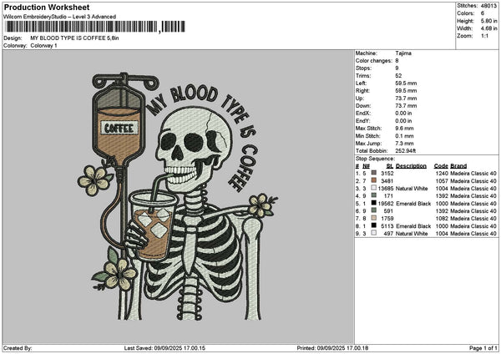
Task: Select the max stitch value '9.6 mm'
Action: point(404,129)
